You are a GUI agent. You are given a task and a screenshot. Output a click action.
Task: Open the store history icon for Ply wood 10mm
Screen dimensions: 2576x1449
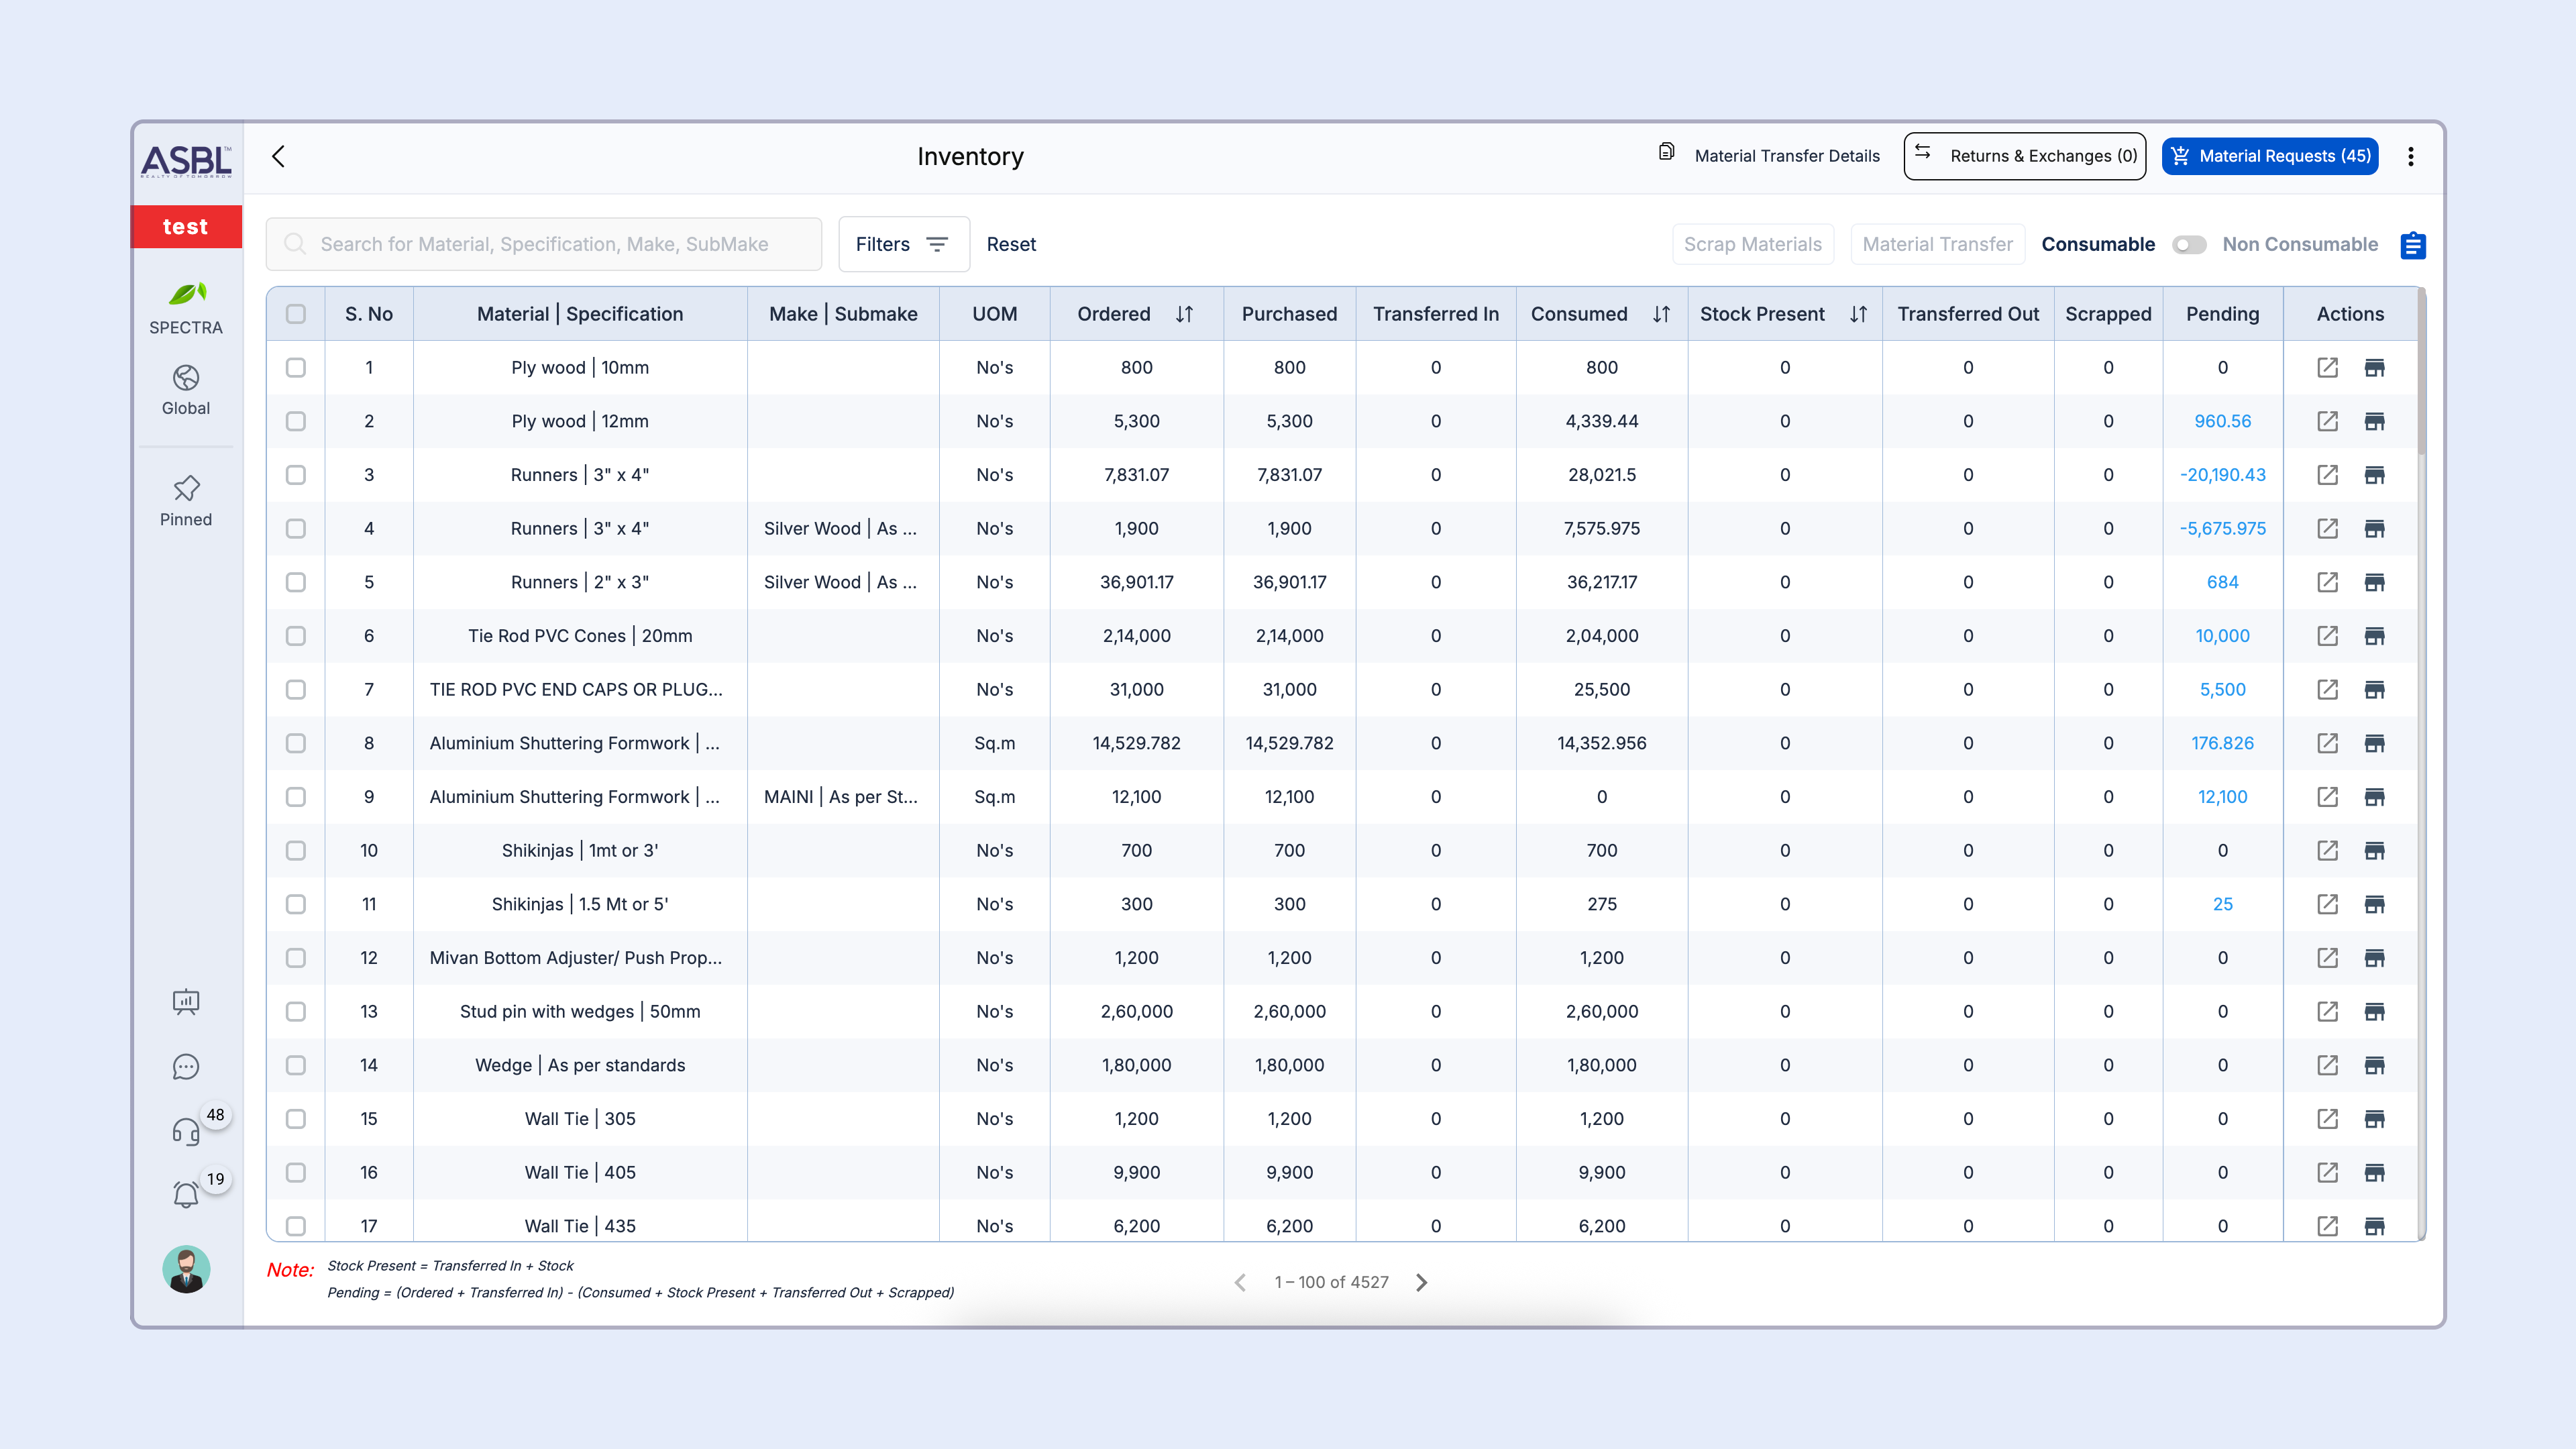tap(2376, 367)
